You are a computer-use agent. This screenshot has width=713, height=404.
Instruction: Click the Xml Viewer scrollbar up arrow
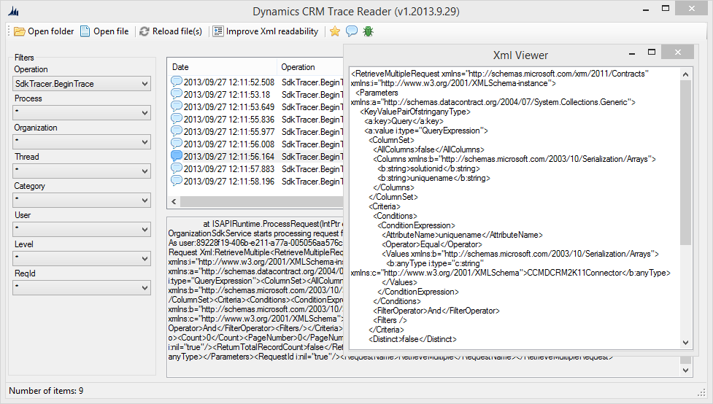point(686,74)
